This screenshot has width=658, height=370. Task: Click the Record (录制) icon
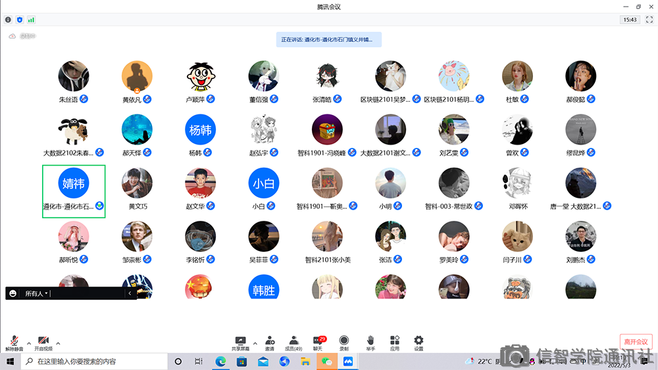point(343,342)
